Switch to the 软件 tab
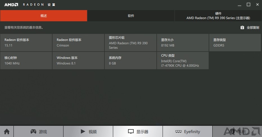The height and width of the screenshot is (137, 262). [x=131, y=16]
